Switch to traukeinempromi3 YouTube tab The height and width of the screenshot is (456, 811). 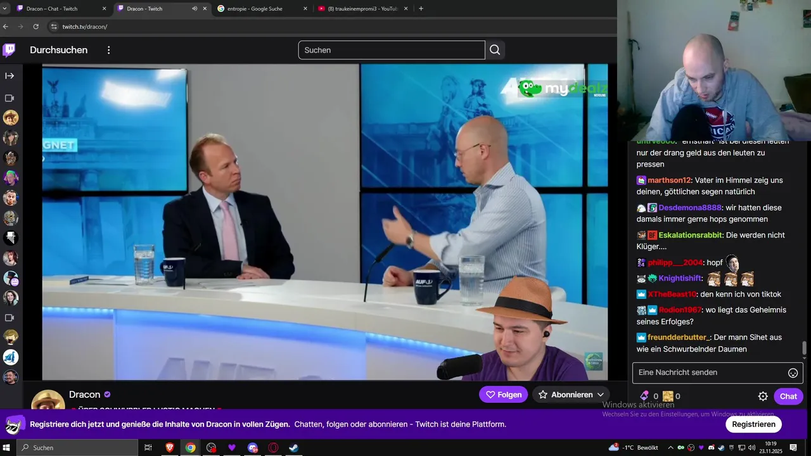click(361, 9)
